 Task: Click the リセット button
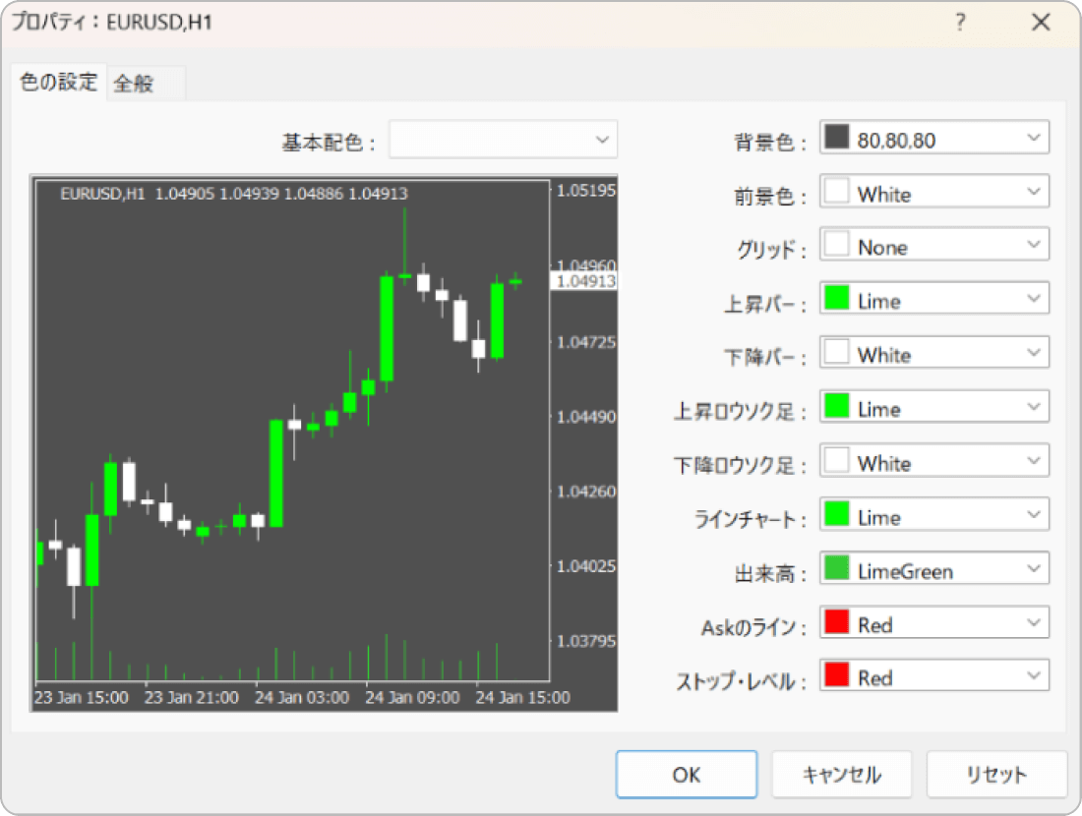click(996, 775)
